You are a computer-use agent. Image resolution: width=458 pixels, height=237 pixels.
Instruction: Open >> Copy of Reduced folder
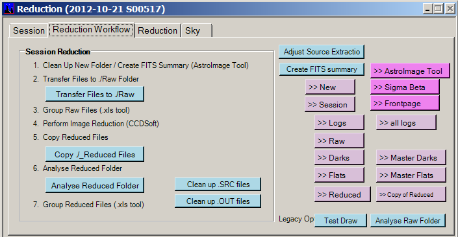tap(411, 194)
